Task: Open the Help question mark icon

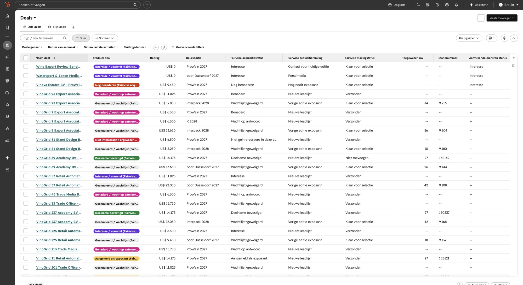Action: pyautogui.click(x=437, y=5)
